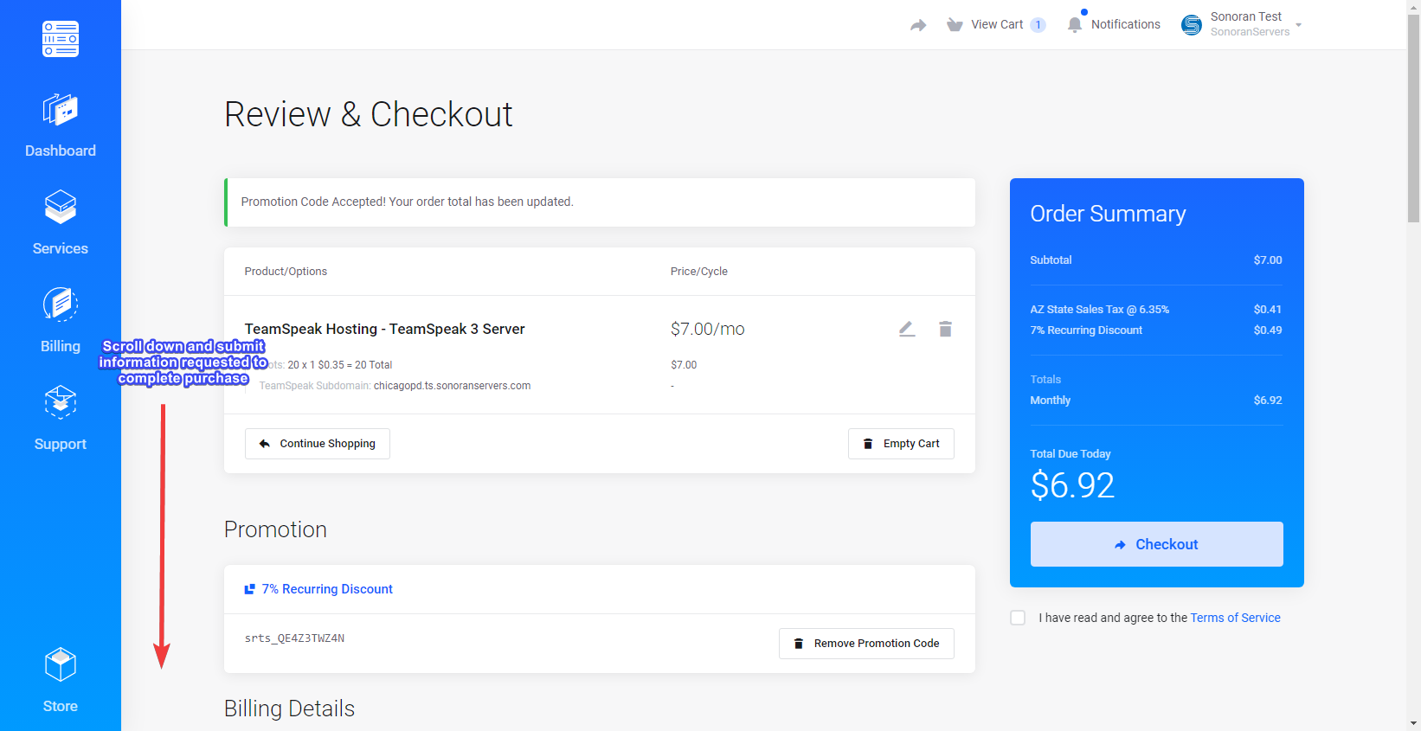The height and width of the screenshot is (731, 1421).
Task: Click the Total Due Today $6.92 amount
Action: pos(1072,485)
